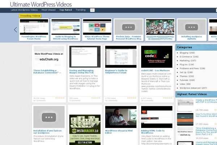The height and width of the screenshot is (145, 217).
Task: Select Themes (150) category
Action: 187,76
